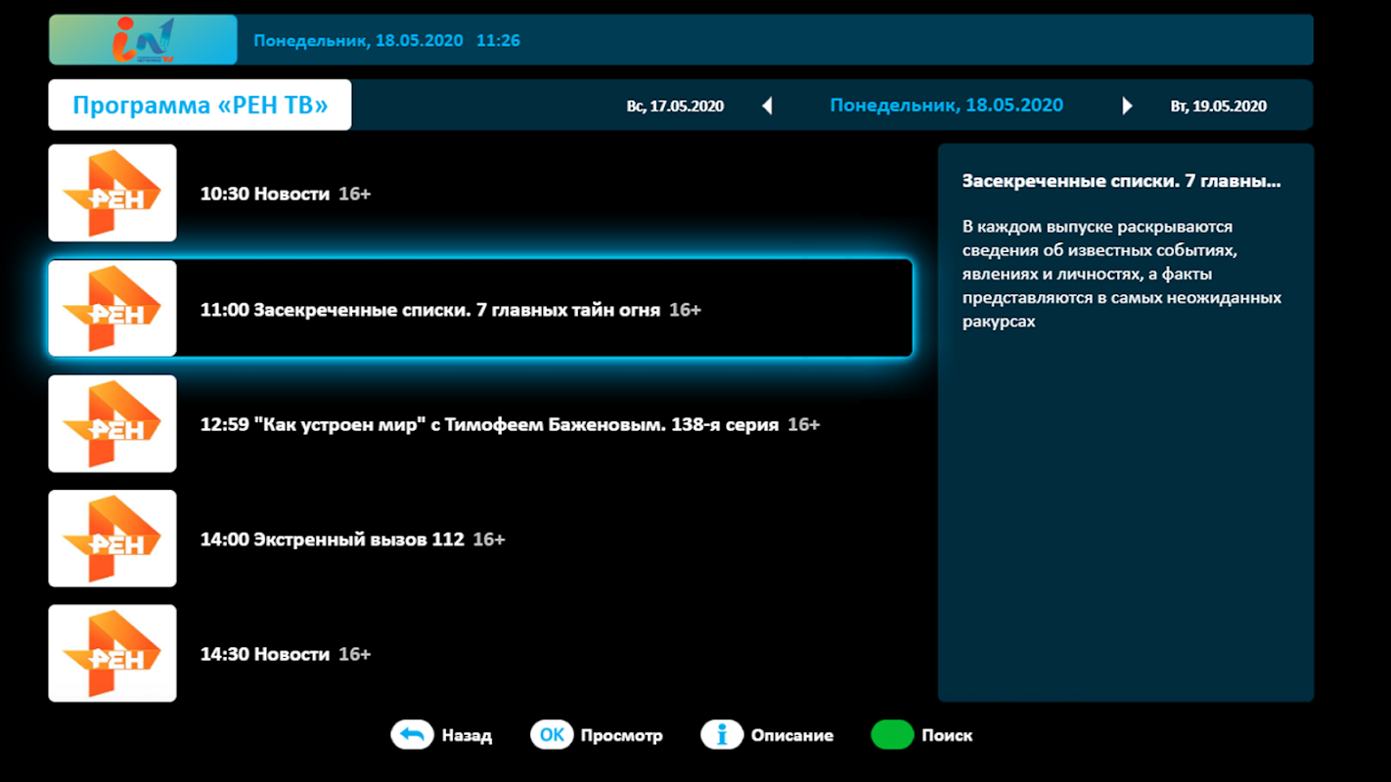Click the left arrow to previous day
The image size is (1391, 782).
pyautogui.click(x=767, y=106)
